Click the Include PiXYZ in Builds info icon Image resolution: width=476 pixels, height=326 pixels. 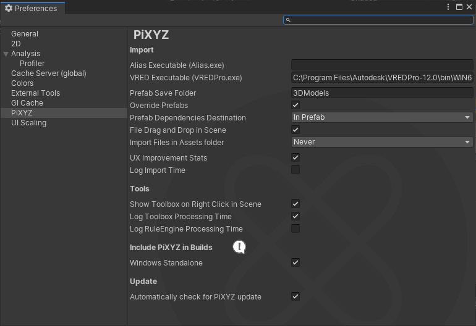(239, 247)
